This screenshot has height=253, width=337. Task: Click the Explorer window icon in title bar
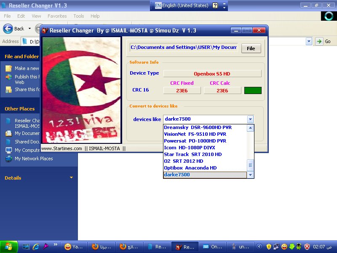pos(3,5)
